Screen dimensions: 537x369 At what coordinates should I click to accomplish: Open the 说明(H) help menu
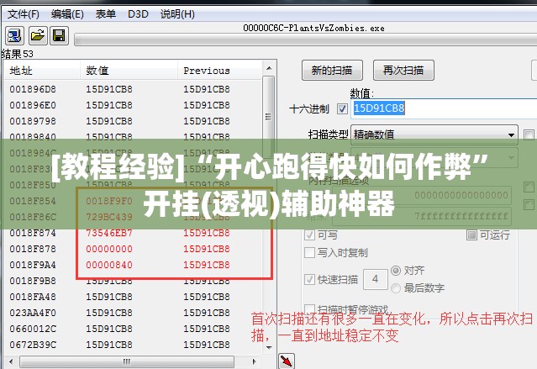click(177, 14)
